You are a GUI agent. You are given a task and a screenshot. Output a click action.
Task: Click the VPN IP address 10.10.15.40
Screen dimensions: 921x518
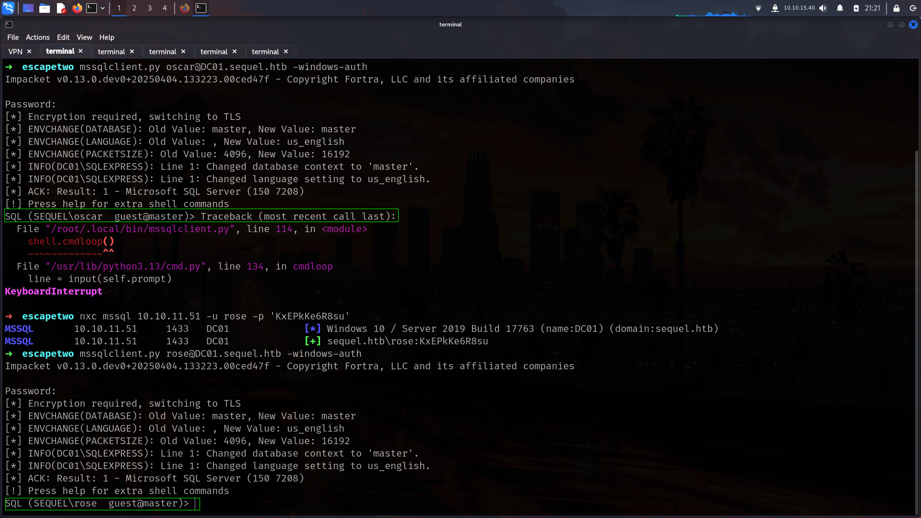799,8
